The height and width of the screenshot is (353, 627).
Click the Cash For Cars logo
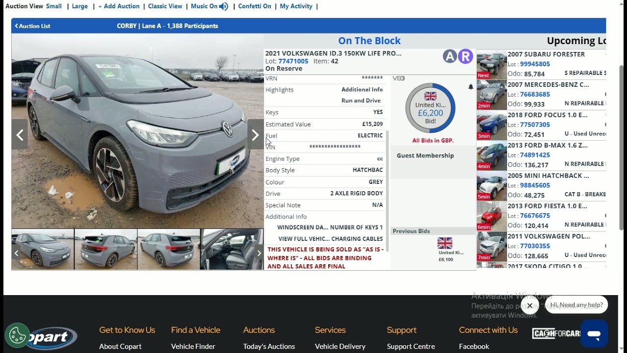click(556, 334)
